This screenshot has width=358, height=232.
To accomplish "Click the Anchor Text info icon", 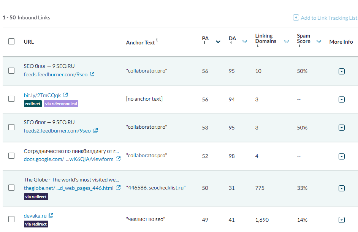I will [157, 40].
